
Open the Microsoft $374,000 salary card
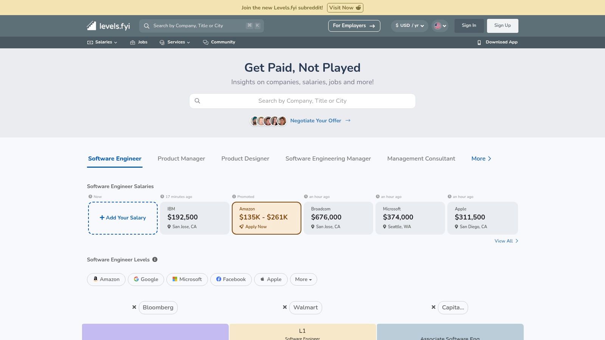(410, 218)
